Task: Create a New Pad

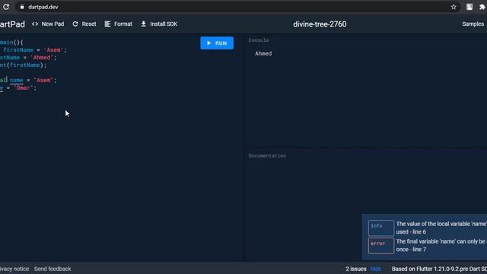Action: point(48,24)
